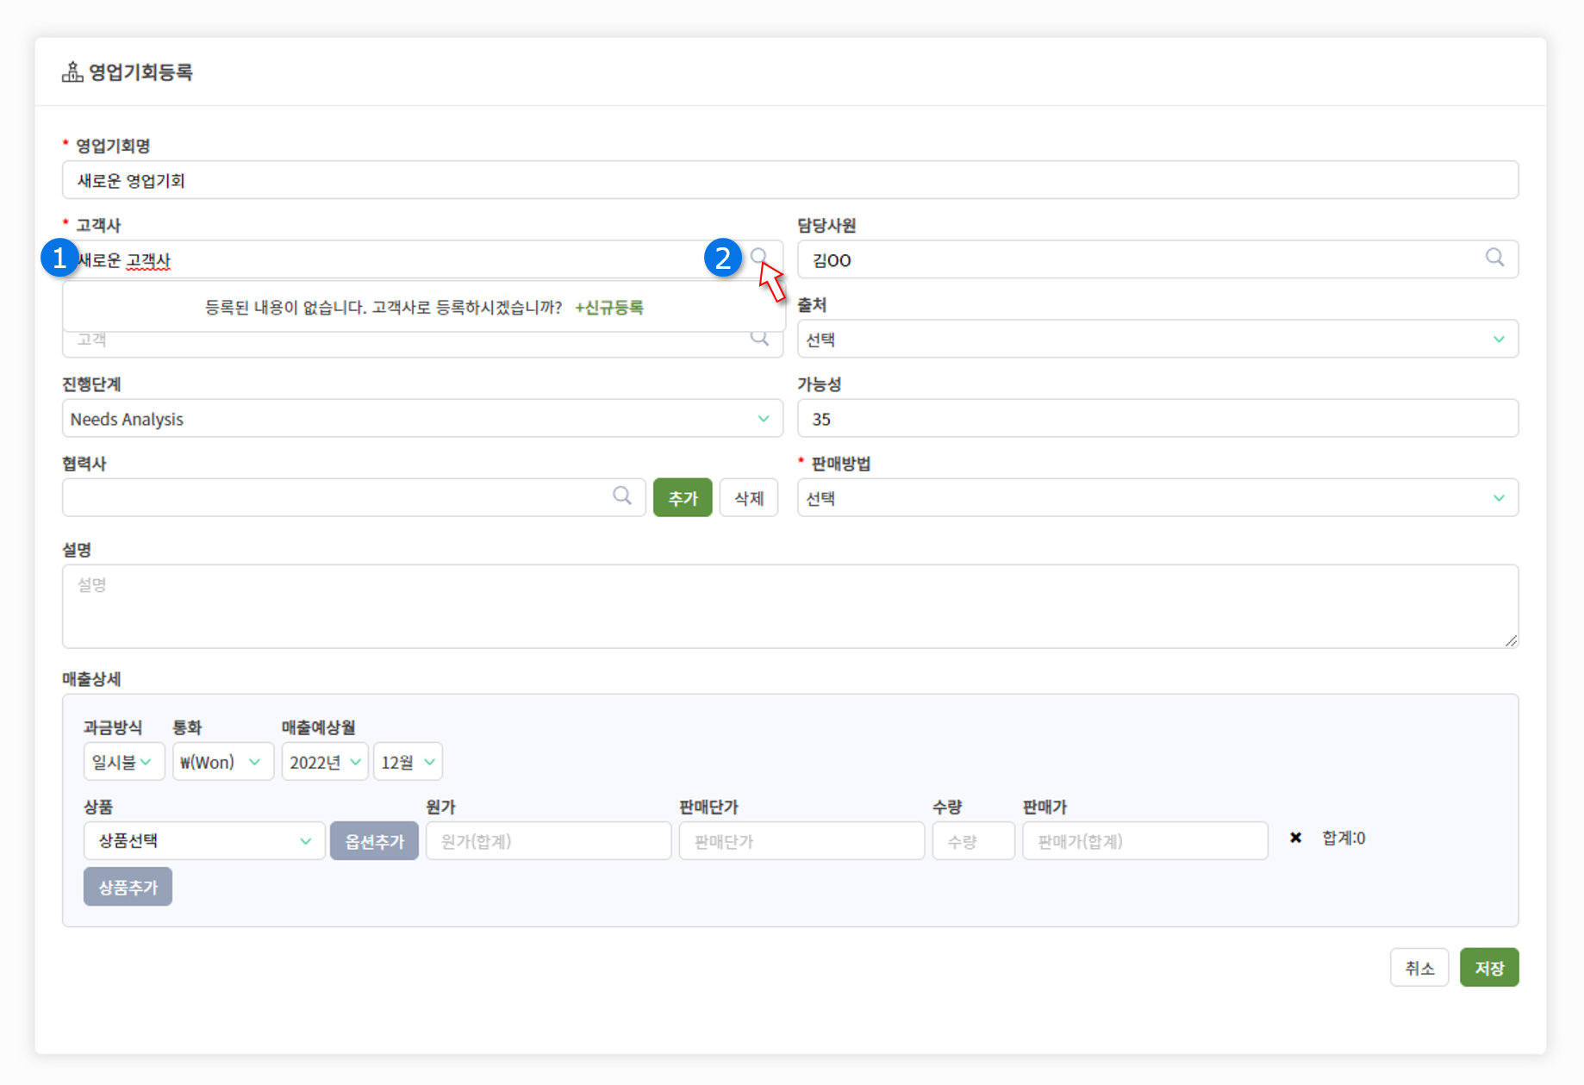This screenshot has height=1085, width=1584.
Task: Open the 판매방법 selection dropdown
Action: tap(1157, 498)
